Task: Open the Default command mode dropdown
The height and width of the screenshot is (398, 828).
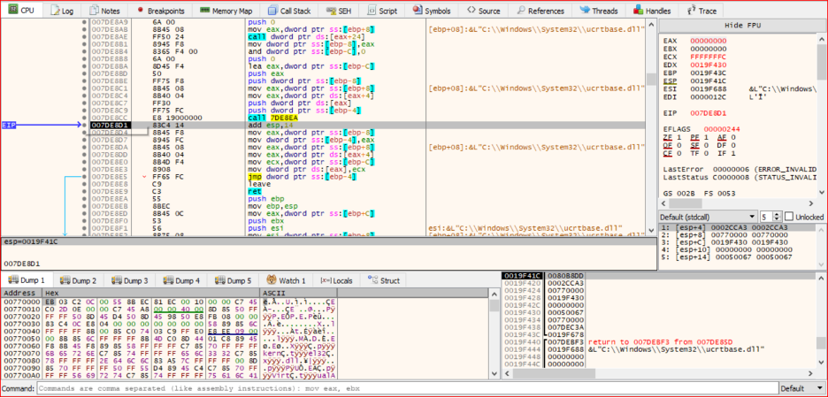Action: (802, 388)
